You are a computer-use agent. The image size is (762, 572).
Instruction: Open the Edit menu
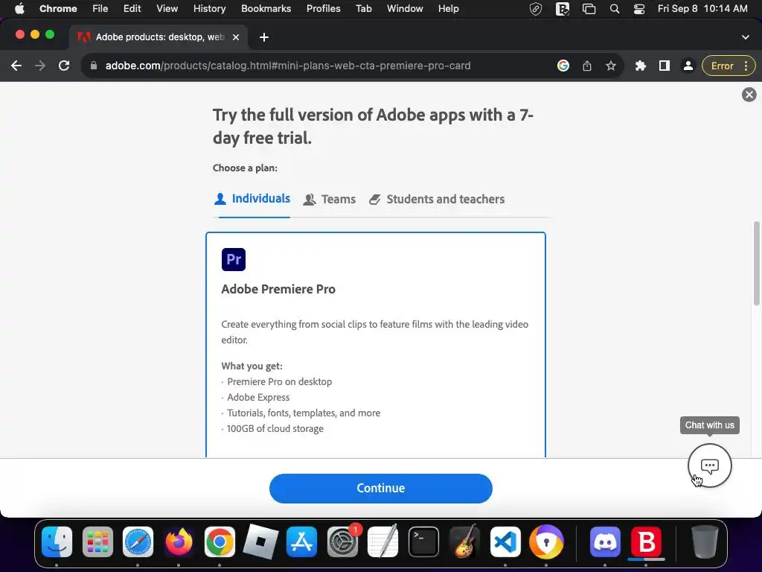tap(132, 9)
